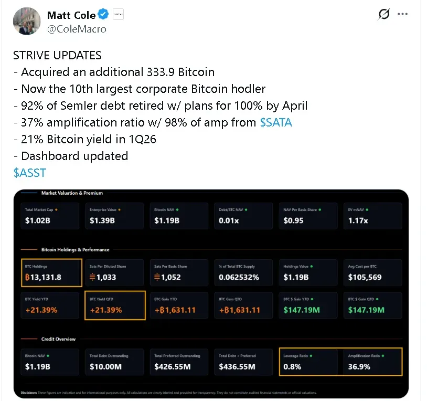Open the @ColeMacro handle link
427x401 pixels.
pyautogui.click(x=77, y=29)
